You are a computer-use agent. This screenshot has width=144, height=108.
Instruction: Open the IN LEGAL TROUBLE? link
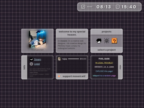click(x=104, y=63)
